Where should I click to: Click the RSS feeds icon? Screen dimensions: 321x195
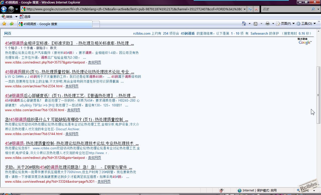pos(256,24)
